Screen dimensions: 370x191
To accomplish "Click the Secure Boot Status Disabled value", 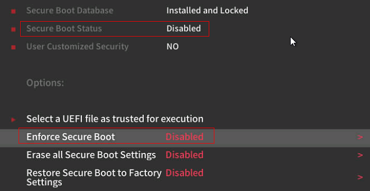I will (x=183, y=29).
